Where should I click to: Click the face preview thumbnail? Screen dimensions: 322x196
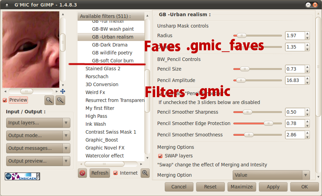pos(31,50)
